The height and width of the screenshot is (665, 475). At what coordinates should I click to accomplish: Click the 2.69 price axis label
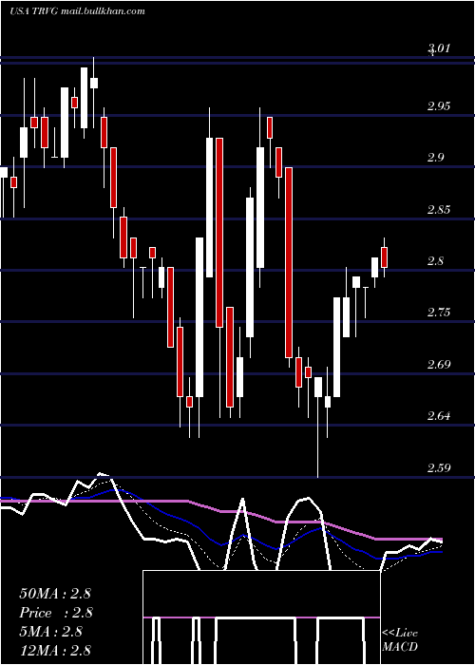(439, 364)
